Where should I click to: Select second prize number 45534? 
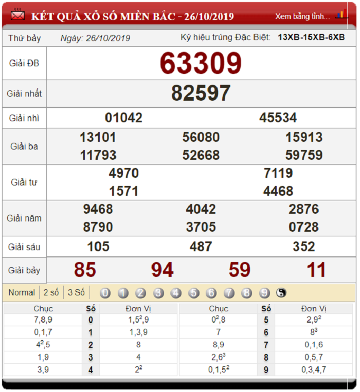pos(278,118)
